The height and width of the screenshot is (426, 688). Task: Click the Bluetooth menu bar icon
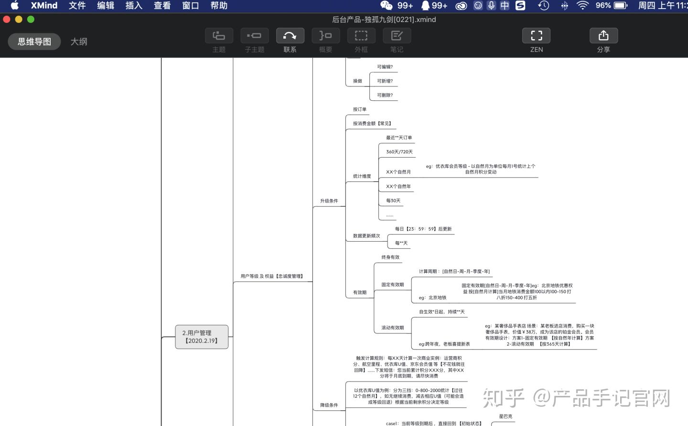[564, 6]
